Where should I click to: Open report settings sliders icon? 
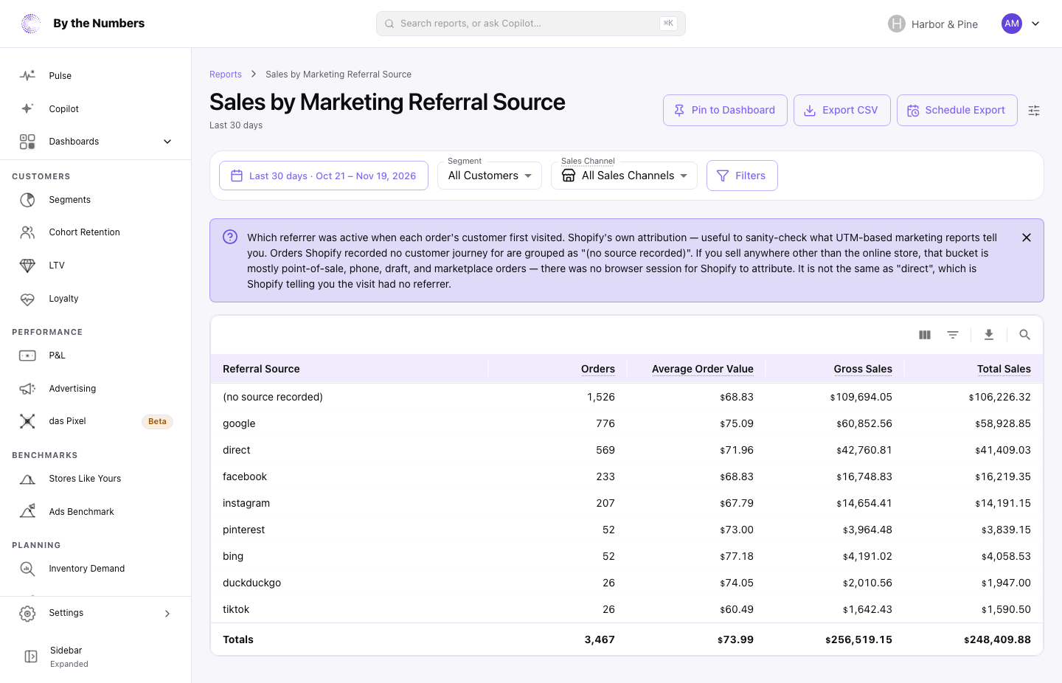click(x=1034, y=111)
